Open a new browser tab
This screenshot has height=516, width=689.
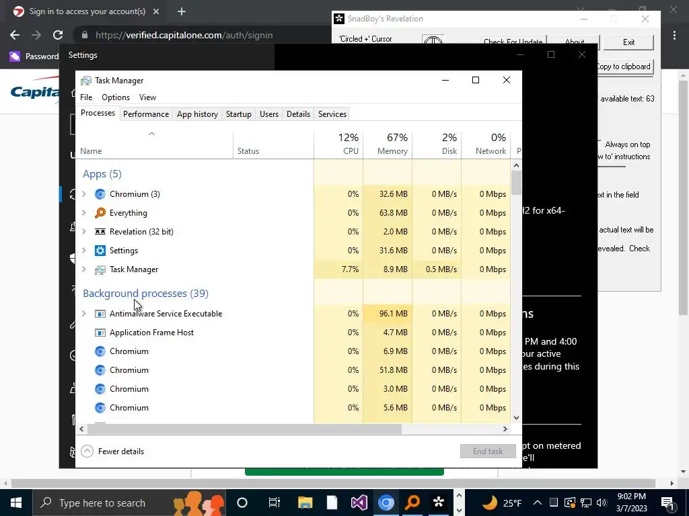[x=182, y=11]
